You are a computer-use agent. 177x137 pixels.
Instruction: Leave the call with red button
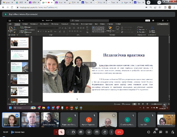[119, 132]
